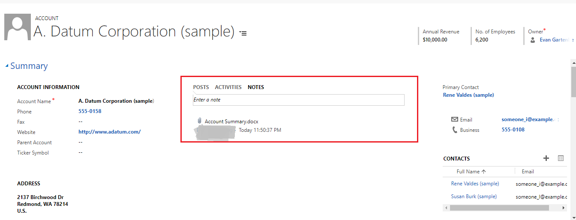
Task: Switch to the Activities tab
Action: tap(228, 87)
